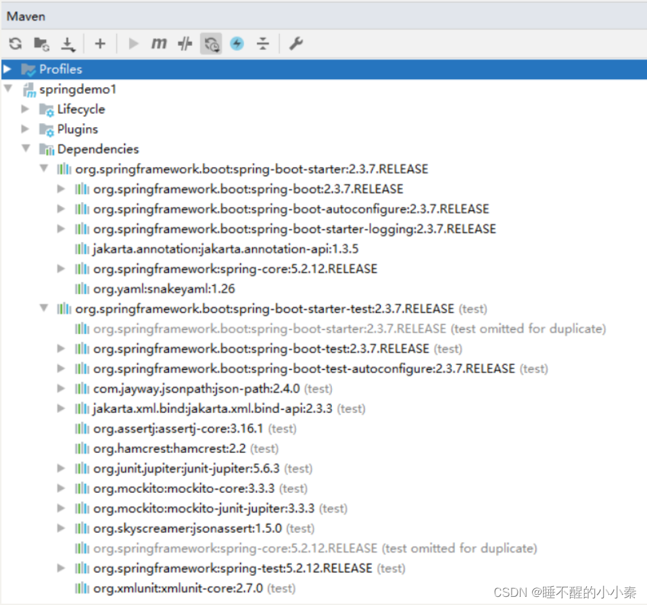The width and height of the screenshot is (647, 605).
Task: Click library icon beside hamcrest:2.2
Action: click(x=82, y=448)
